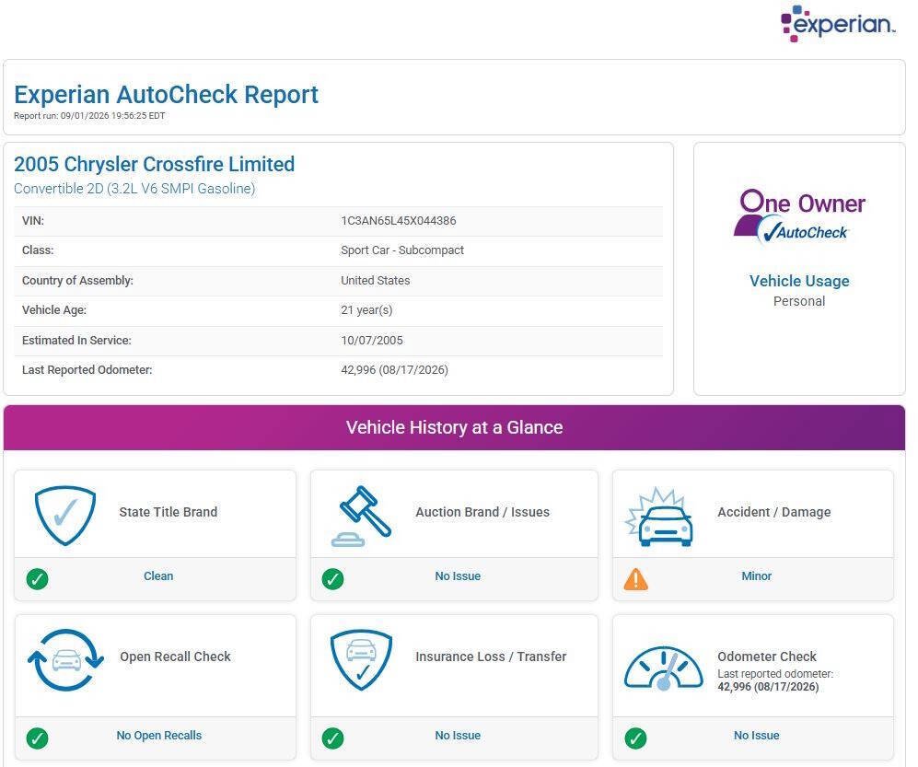This screenshot has width=918, height=767.
Task: Open No Issue link under Insurance Loss
Action: (x=458, y=736)
